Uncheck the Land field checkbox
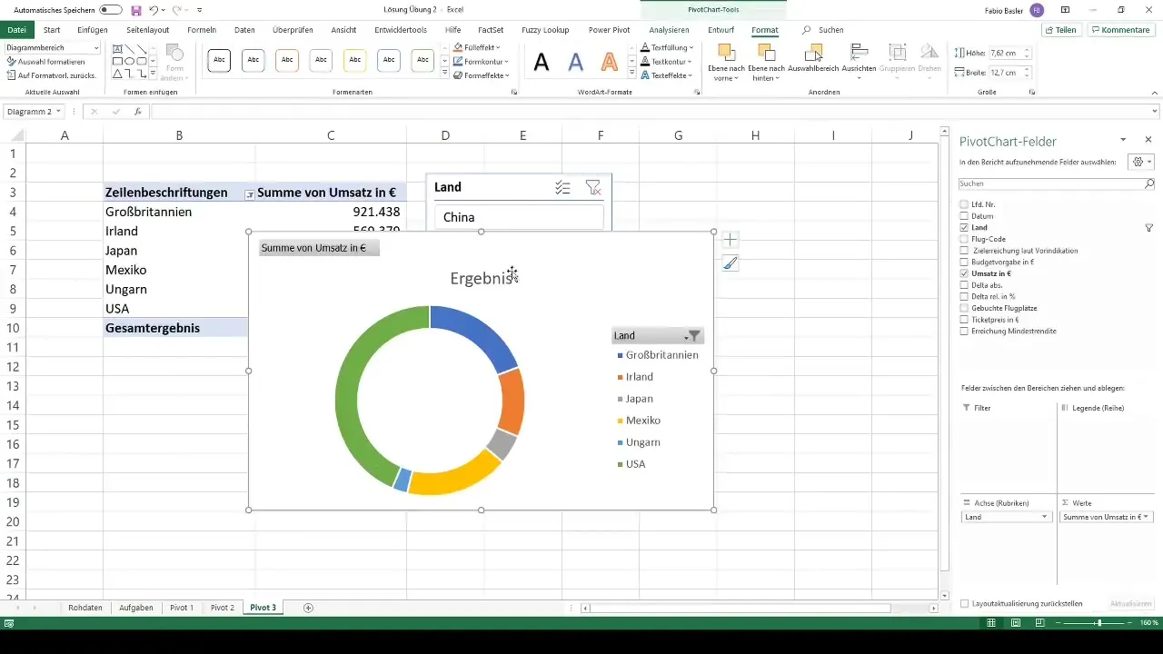1163x654 pixels. click(964, 228)
